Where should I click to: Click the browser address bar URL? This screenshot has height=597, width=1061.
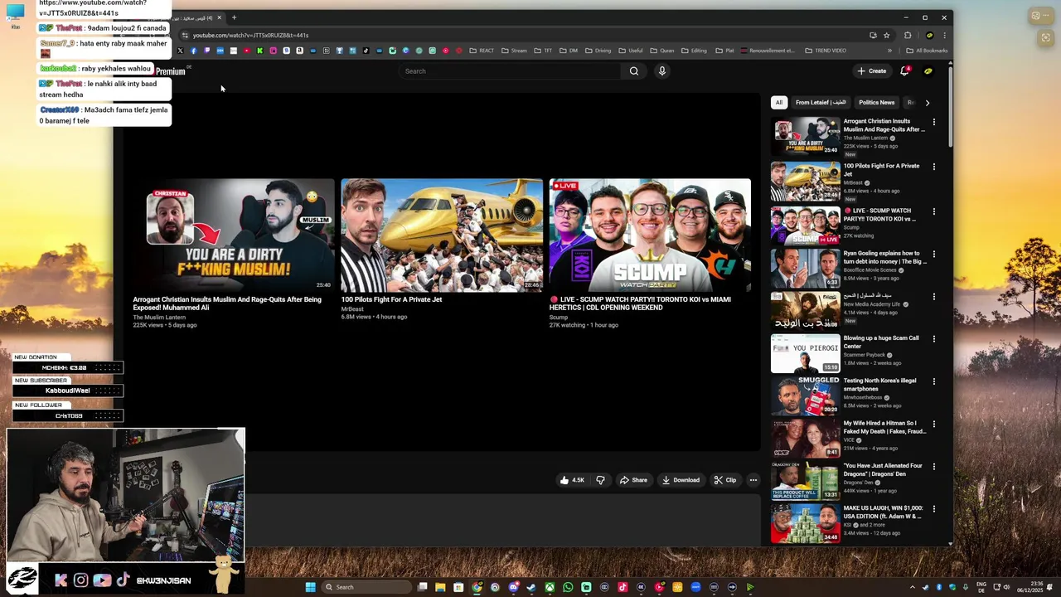(x=250, y=36)
